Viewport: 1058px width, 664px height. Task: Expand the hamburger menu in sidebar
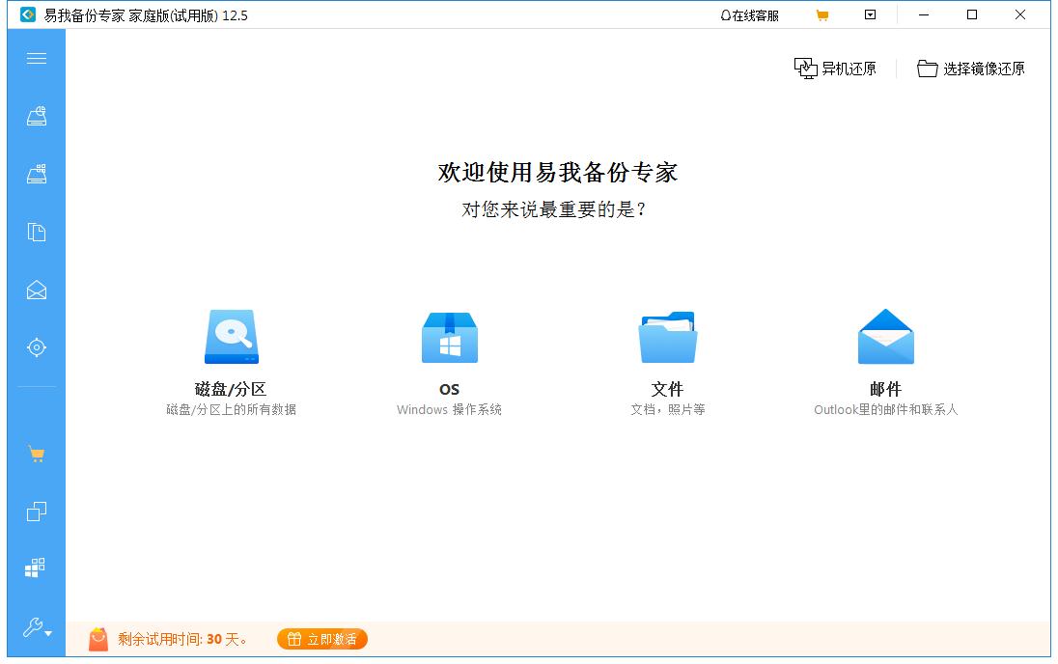pos(37,59)
